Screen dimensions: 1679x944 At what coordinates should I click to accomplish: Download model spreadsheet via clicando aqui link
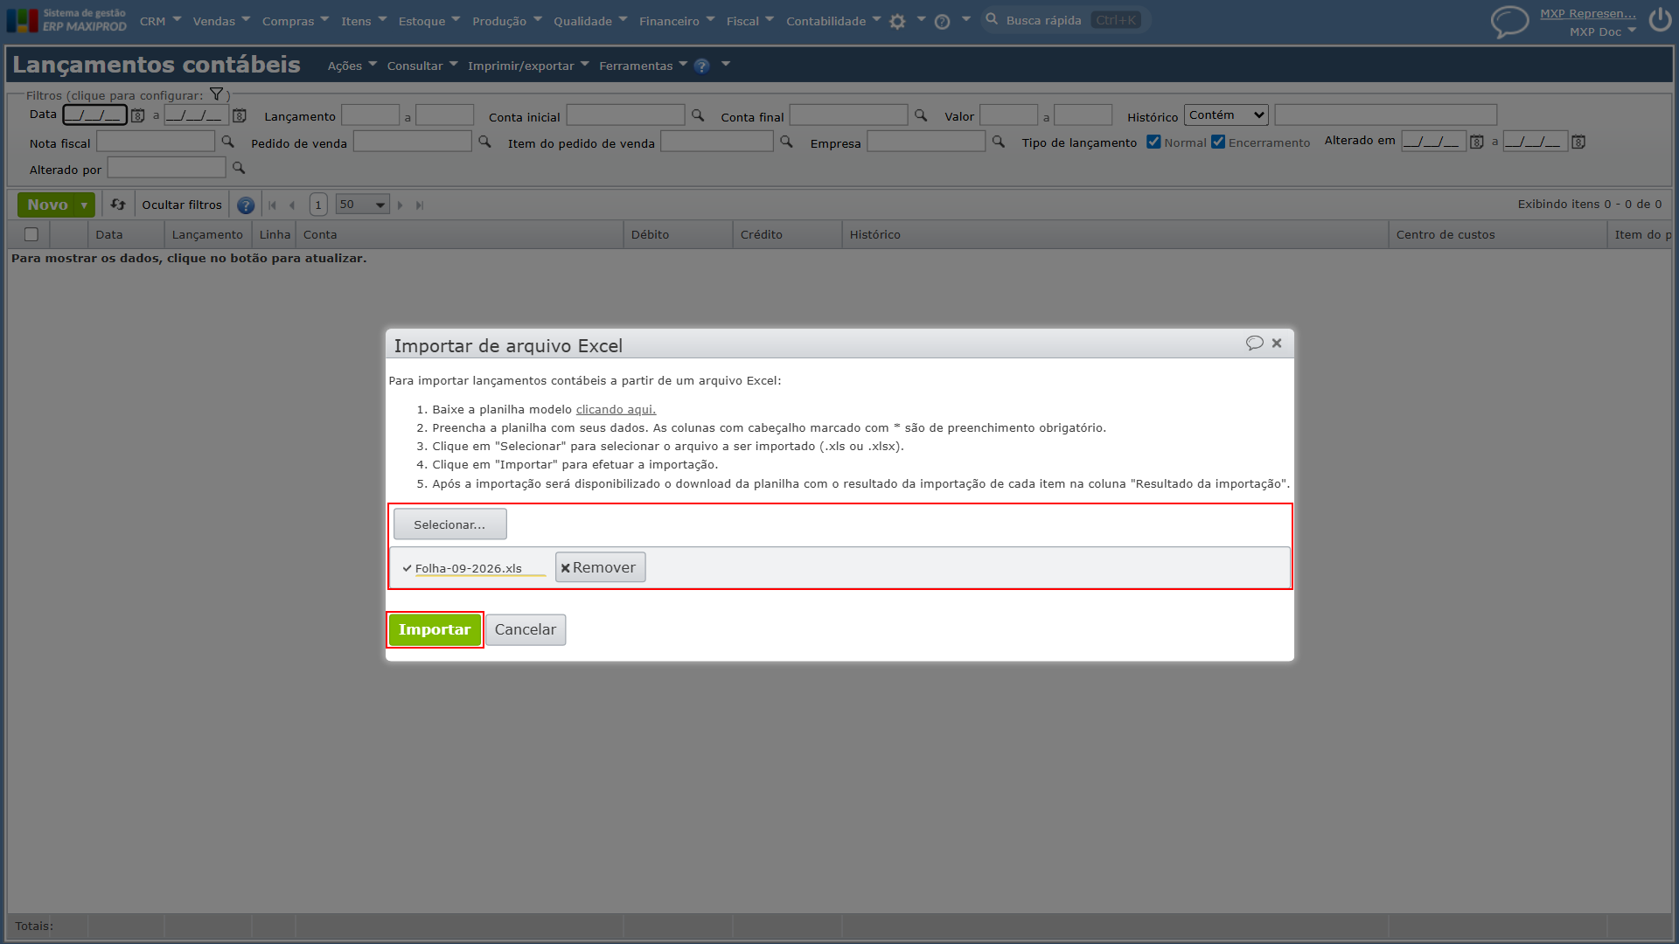pos(616,409)
